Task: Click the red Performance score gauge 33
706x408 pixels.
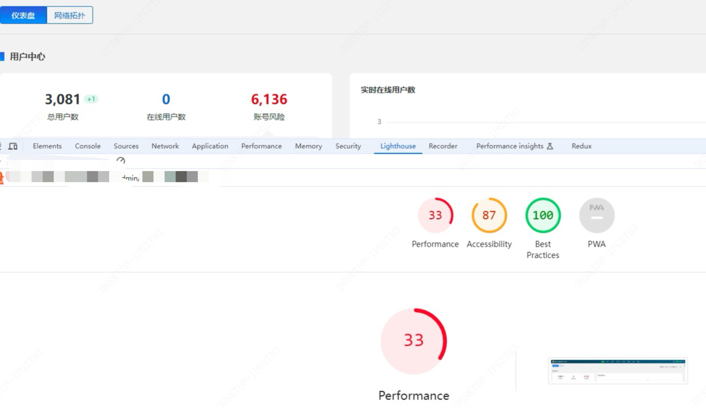Action: coord(435,215)
